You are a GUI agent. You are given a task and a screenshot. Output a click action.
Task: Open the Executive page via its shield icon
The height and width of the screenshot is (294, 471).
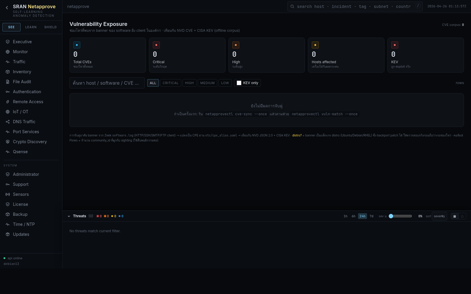(x=8, y=42)
